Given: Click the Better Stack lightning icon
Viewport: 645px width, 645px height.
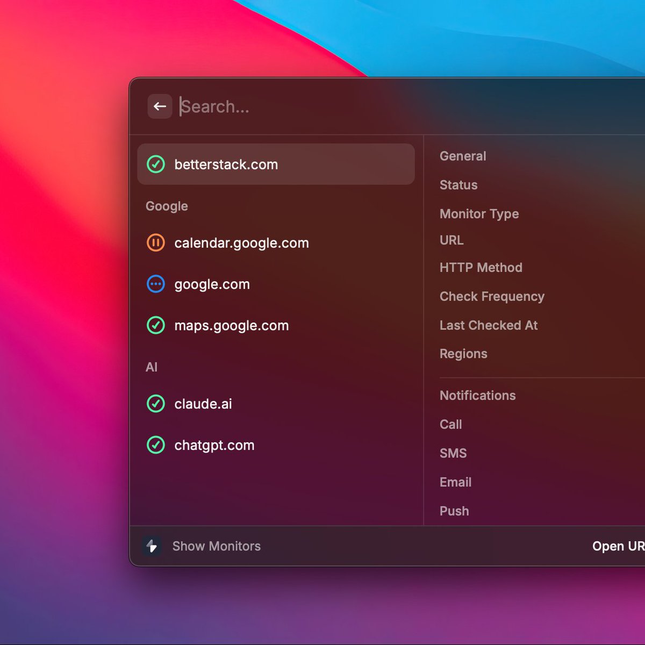Looking at the screenshot, I should tap(152, 546).
